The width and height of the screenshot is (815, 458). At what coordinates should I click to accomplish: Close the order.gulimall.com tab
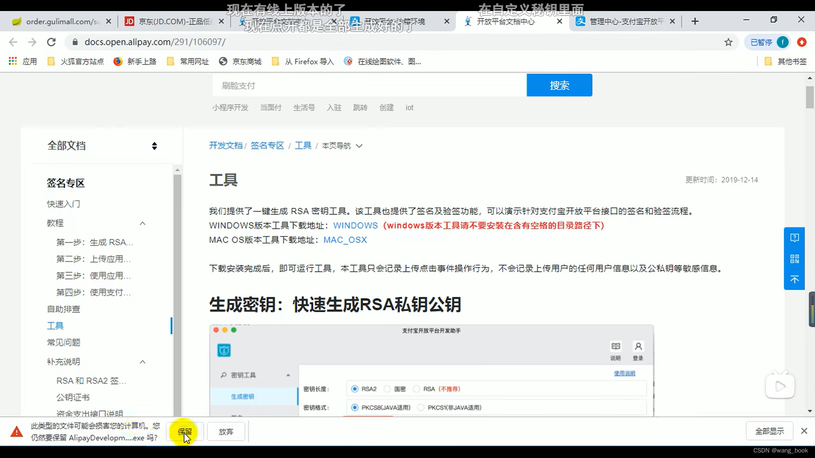tap(109, 21)
